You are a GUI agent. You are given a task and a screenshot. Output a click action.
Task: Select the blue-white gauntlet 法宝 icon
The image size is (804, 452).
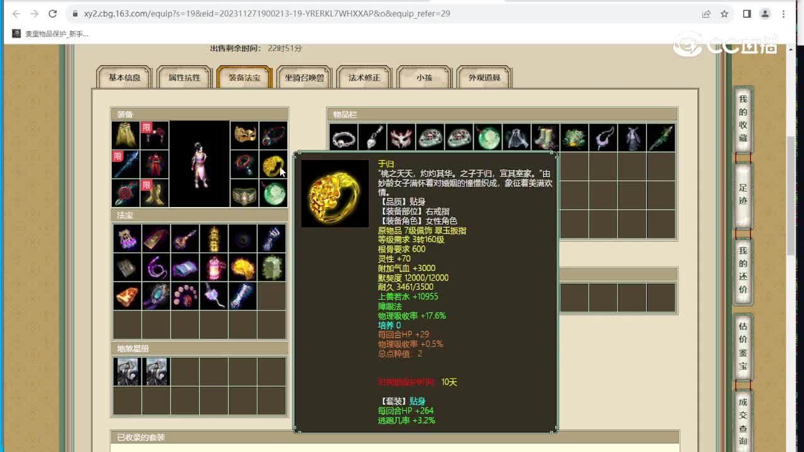pos(272,239)
